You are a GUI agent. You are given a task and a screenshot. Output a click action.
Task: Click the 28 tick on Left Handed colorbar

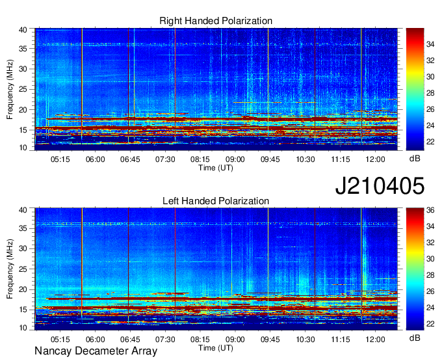coord(430,275)
